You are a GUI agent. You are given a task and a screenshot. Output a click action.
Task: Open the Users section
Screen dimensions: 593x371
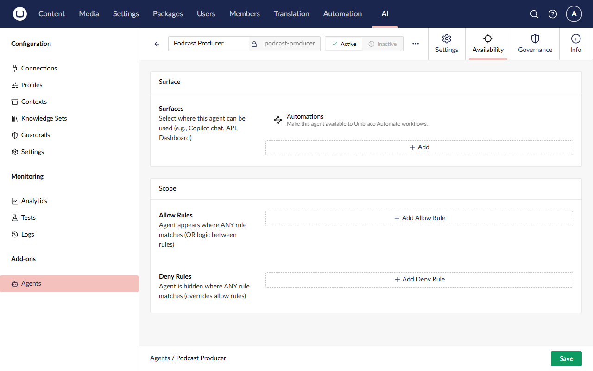click(x=206, y=14)
